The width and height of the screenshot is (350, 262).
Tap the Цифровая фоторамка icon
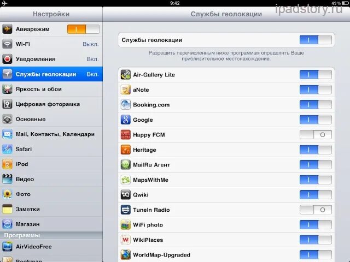(x=7, y=104)
